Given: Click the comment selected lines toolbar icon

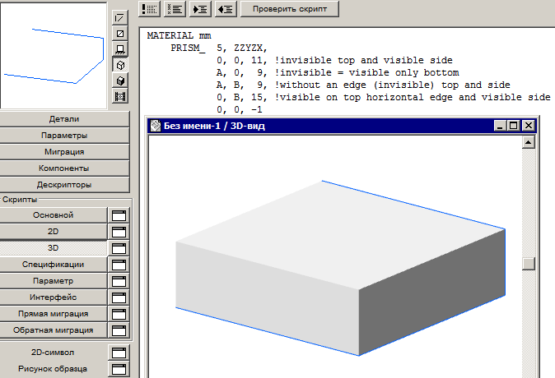Looking at the screenshot, I should tap(149, 9).
